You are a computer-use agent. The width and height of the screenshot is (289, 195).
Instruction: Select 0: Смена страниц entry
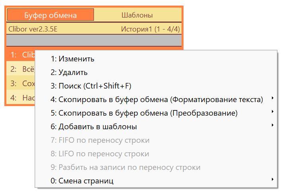point(156,181)
